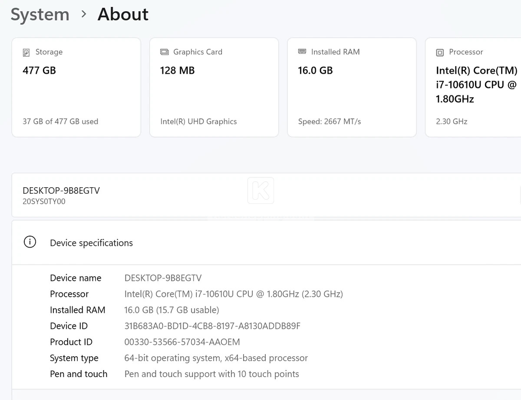Select '2.30 GHz' text in Processor card

pos(452,121)
